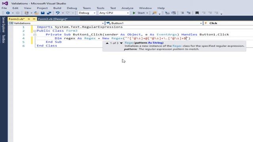Open the Toolbox side panel

[x=4, y=39]
